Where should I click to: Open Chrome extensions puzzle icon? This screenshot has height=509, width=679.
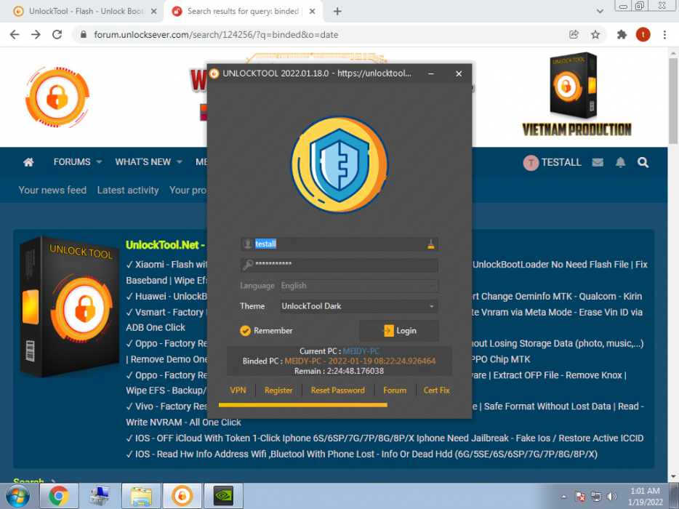click(622, 35)
